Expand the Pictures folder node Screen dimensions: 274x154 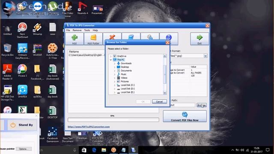coord(115,82)
